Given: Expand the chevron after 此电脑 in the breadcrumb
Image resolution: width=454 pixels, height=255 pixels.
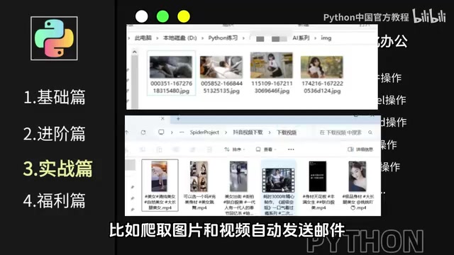Looking at the screenshot, I should tap(157, 38).
